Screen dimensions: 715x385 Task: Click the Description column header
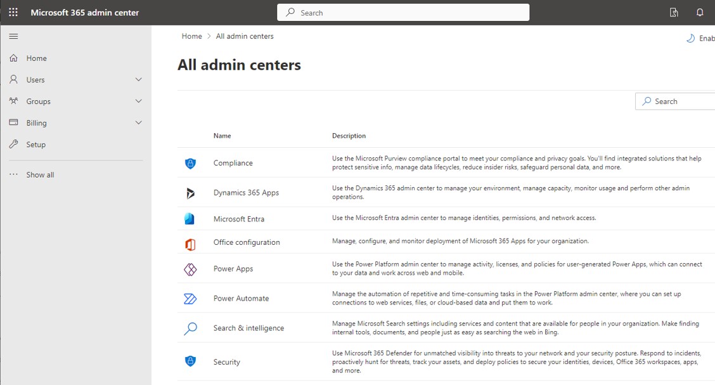pos(349,136)
